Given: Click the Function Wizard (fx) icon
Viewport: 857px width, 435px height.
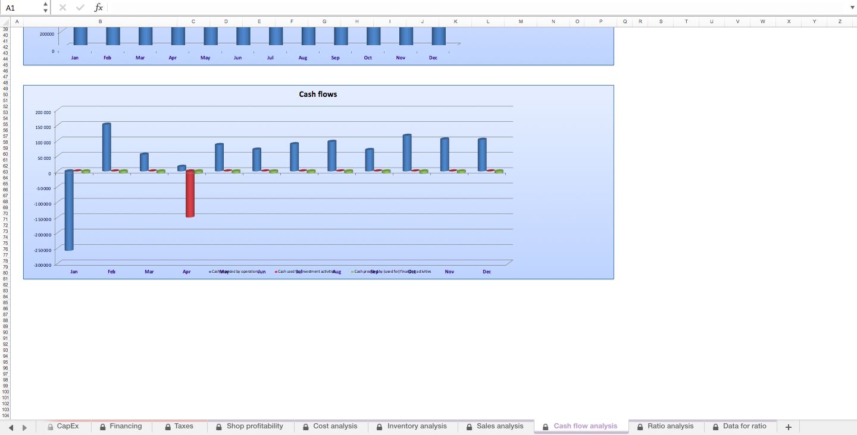Looking at the screenshot, I should [x=99, y=7].
